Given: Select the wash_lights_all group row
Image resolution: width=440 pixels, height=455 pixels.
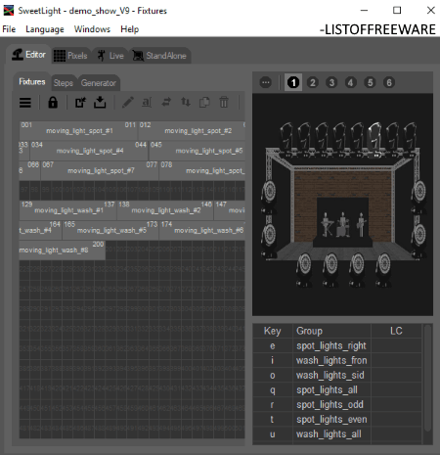Looking at the screenshot, I should click(337, 434).
